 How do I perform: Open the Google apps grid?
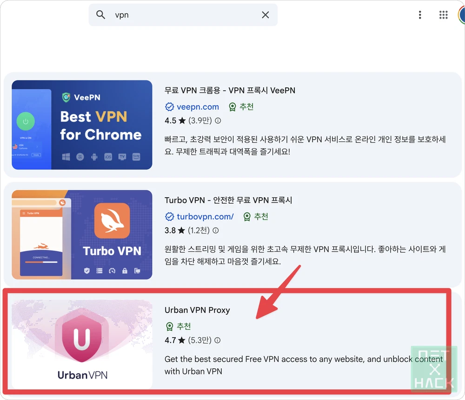pyautogui.click(x=443, y=15)
